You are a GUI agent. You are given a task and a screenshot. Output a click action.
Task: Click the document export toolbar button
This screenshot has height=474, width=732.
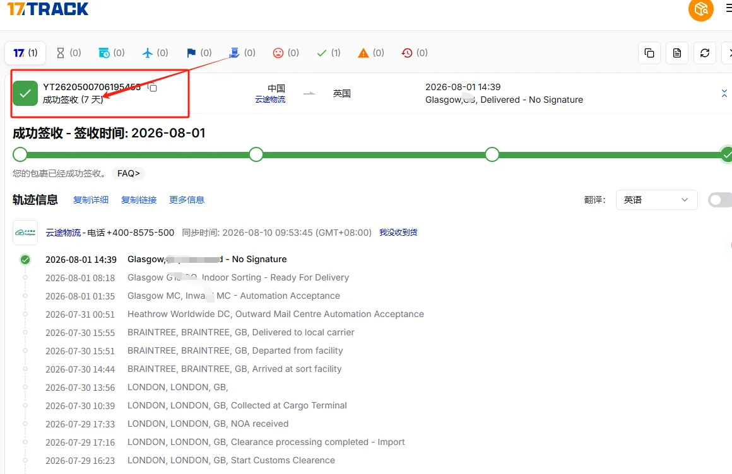point(677,53)
